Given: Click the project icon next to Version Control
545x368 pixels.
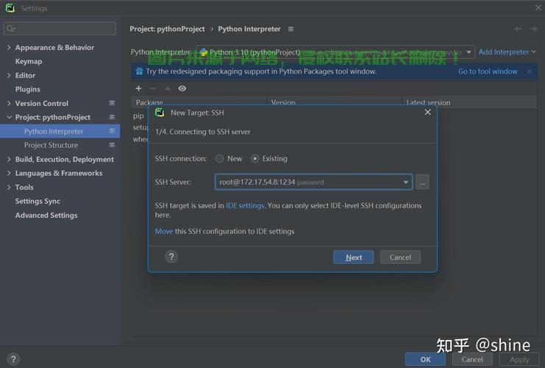Looking at the screenshot, I should [112, 103].
